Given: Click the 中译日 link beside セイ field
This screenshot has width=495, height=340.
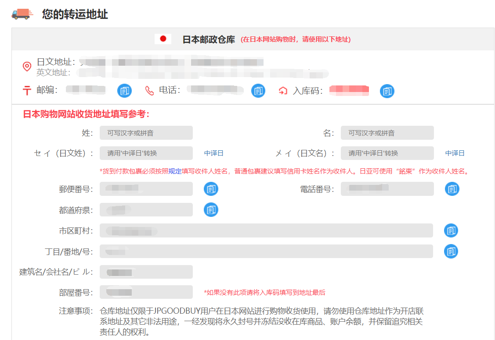Looking at the screenshot, I should click(214, 153).
